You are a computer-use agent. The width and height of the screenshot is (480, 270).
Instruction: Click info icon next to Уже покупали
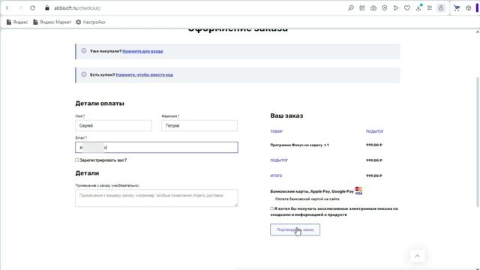click(84, 51)
